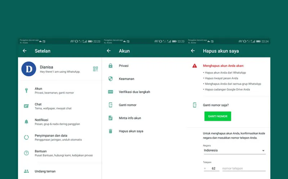Tap Undang teman to invite friends
Image resolution: width=288 pixels, height=179 pixels.
(x=45, y=171)
